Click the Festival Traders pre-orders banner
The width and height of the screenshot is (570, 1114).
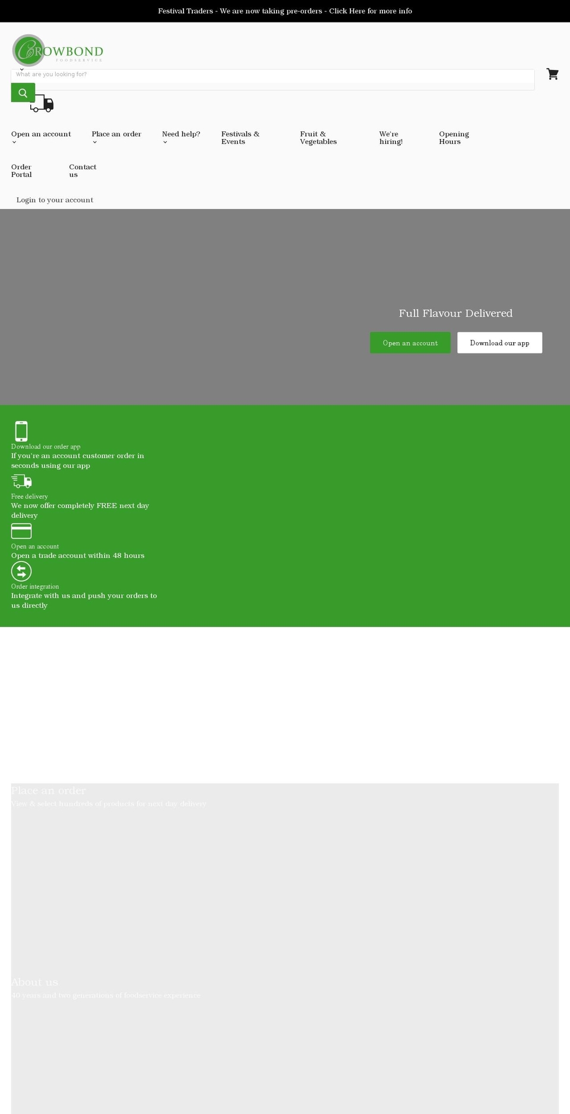pos(285,11)
